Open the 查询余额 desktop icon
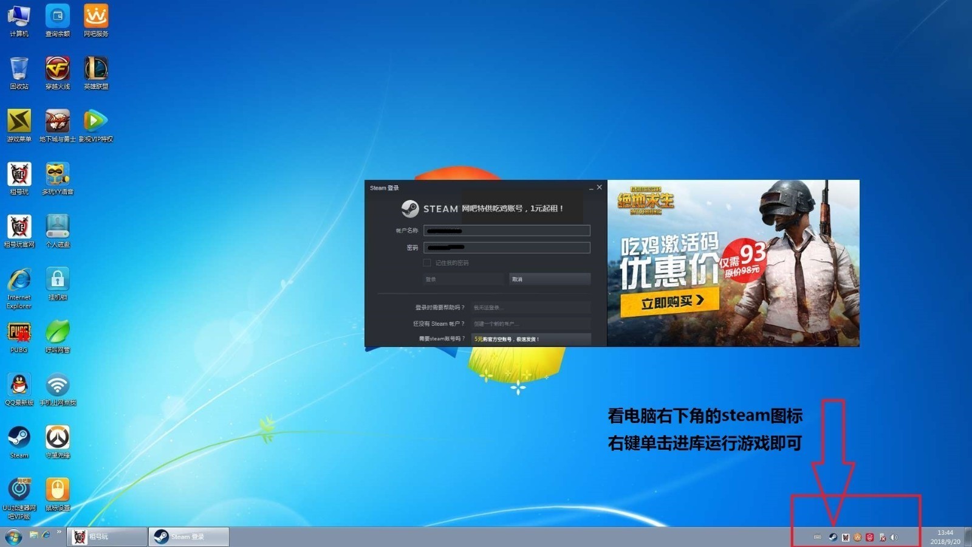Image resolution: width=972 pixels, height=547 pixels. pyautogui.click(x=58, y=21)
